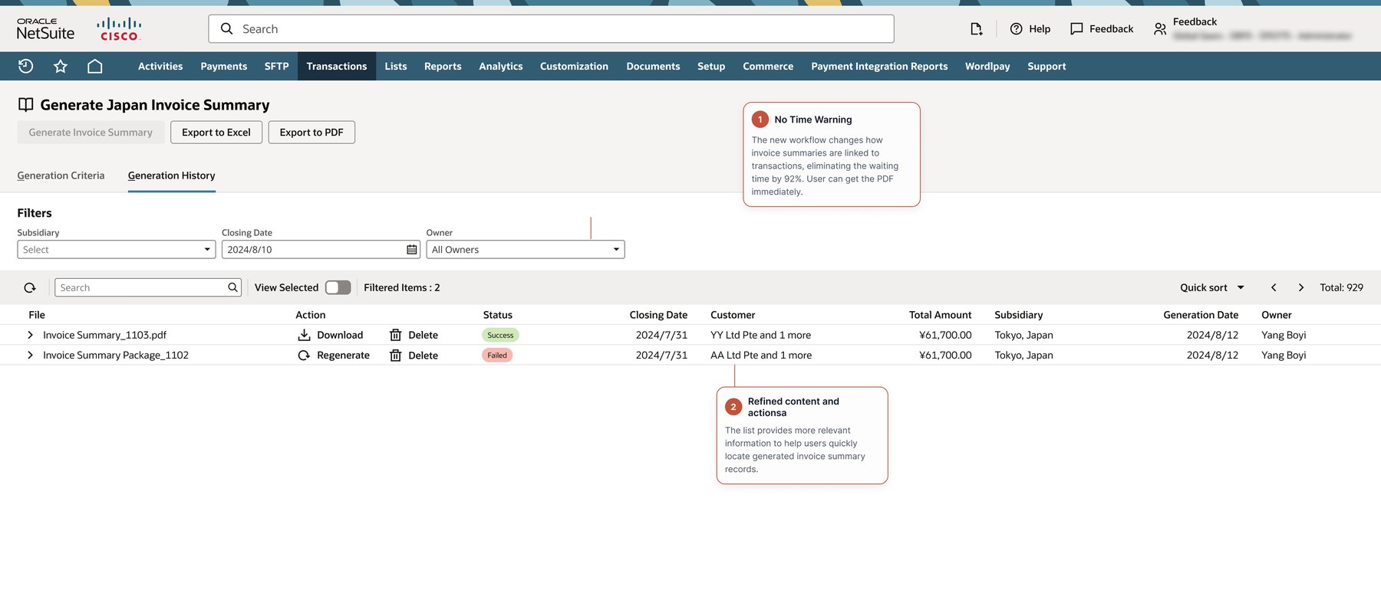Go to the NetSuite home icon
1381x590 pixels.
pos(95,66)
